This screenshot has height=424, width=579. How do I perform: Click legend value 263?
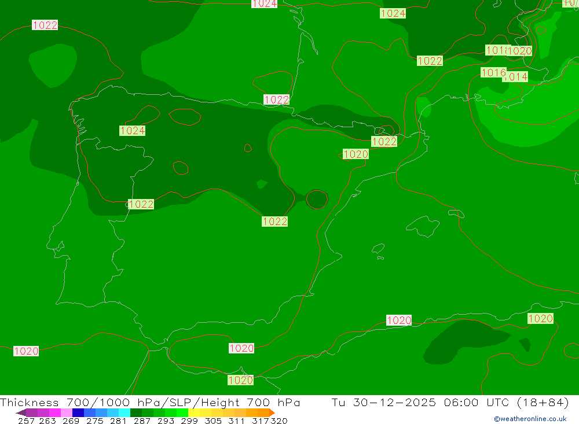coord(47,421)
